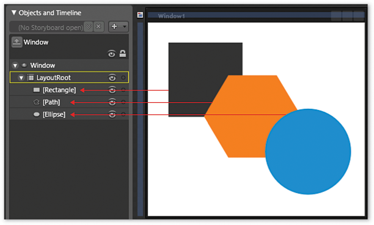
Task: Open the storyboard list chevron dropdown
Action: click(x=89, y=26)
